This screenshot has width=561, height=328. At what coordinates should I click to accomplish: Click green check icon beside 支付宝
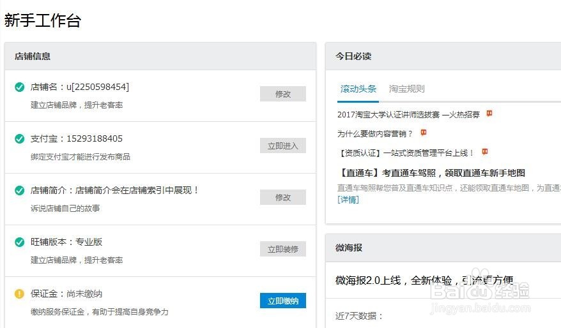click(20, 138)
